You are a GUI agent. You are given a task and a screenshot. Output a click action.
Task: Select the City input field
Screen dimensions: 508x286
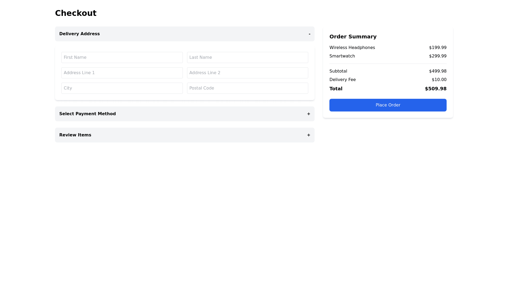point(122,88)
